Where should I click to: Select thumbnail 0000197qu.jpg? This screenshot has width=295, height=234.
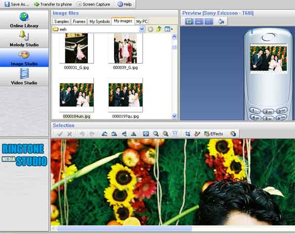point(125,98)
